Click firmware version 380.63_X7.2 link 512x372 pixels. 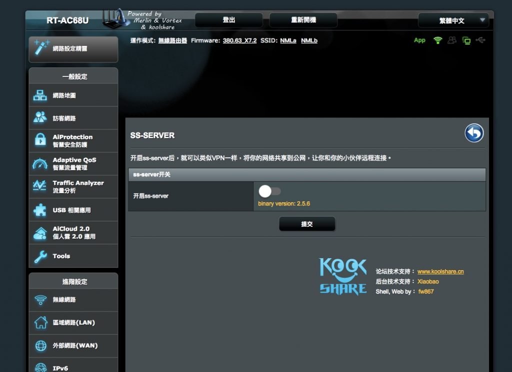click(x=239, y=40)
